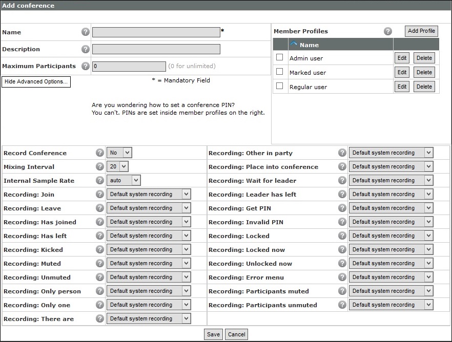Select the Regular user checkbox

279,86
